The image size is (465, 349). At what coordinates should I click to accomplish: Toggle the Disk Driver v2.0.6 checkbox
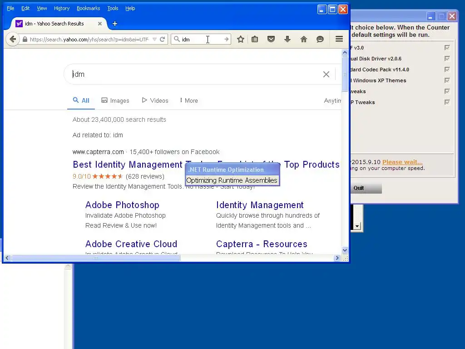pos(447,59)
